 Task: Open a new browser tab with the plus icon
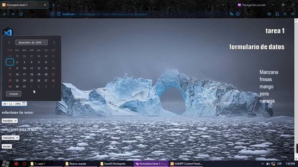click(53, 5)
